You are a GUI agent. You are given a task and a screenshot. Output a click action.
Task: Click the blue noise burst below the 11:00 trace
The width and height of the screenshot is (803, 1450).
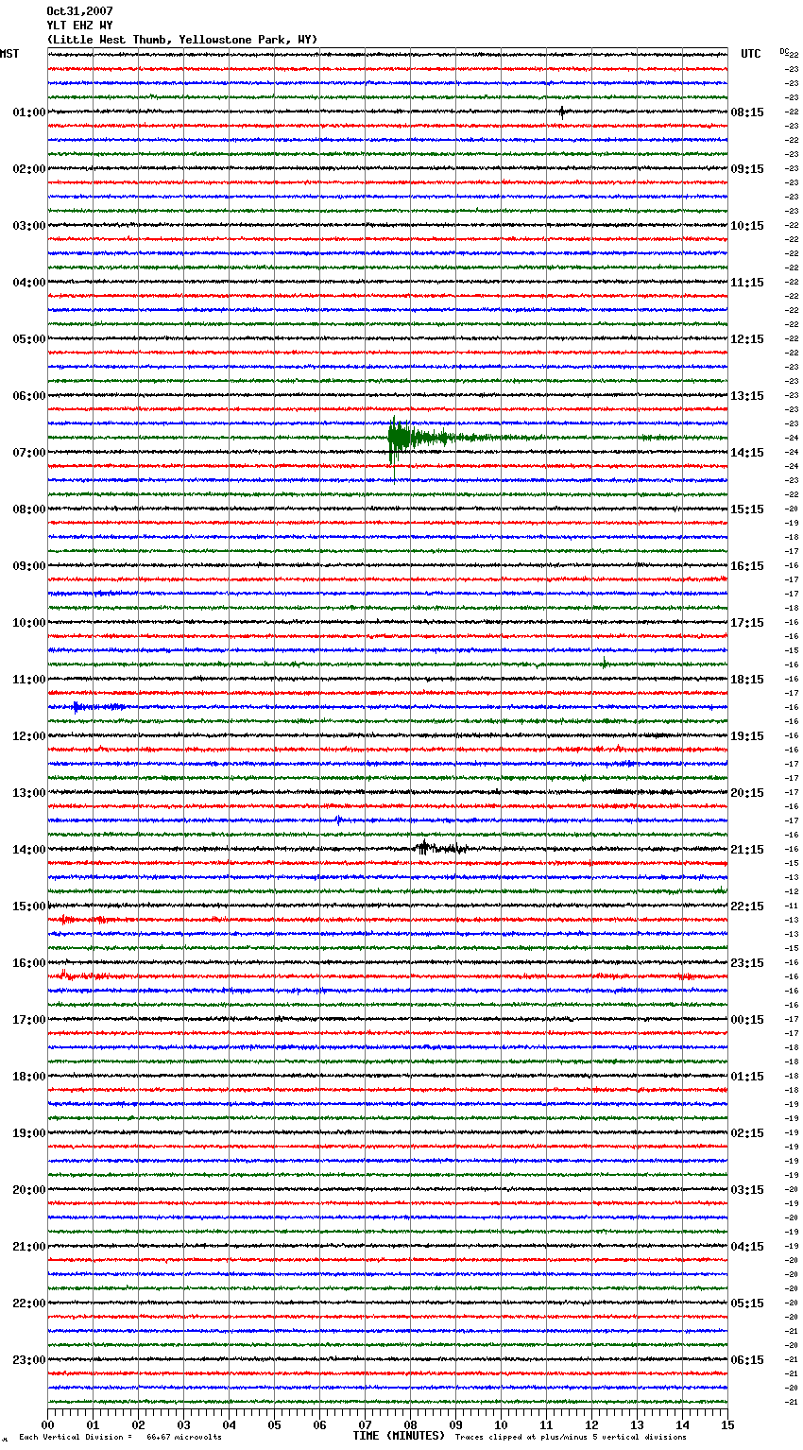(98, 707)
